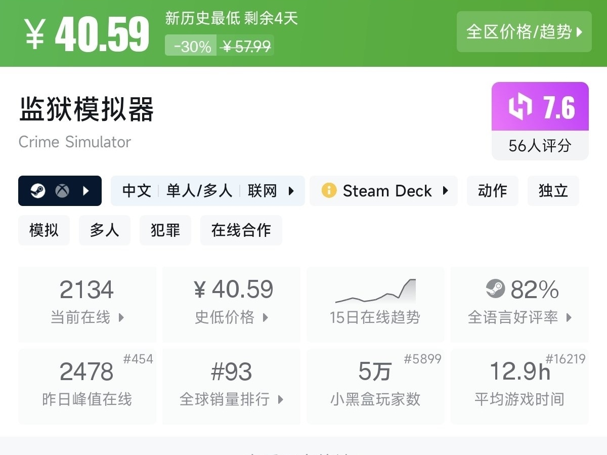Screen dimensions: 607x455
Task: Select the 独立 genre tag
Action: [553, 191]
